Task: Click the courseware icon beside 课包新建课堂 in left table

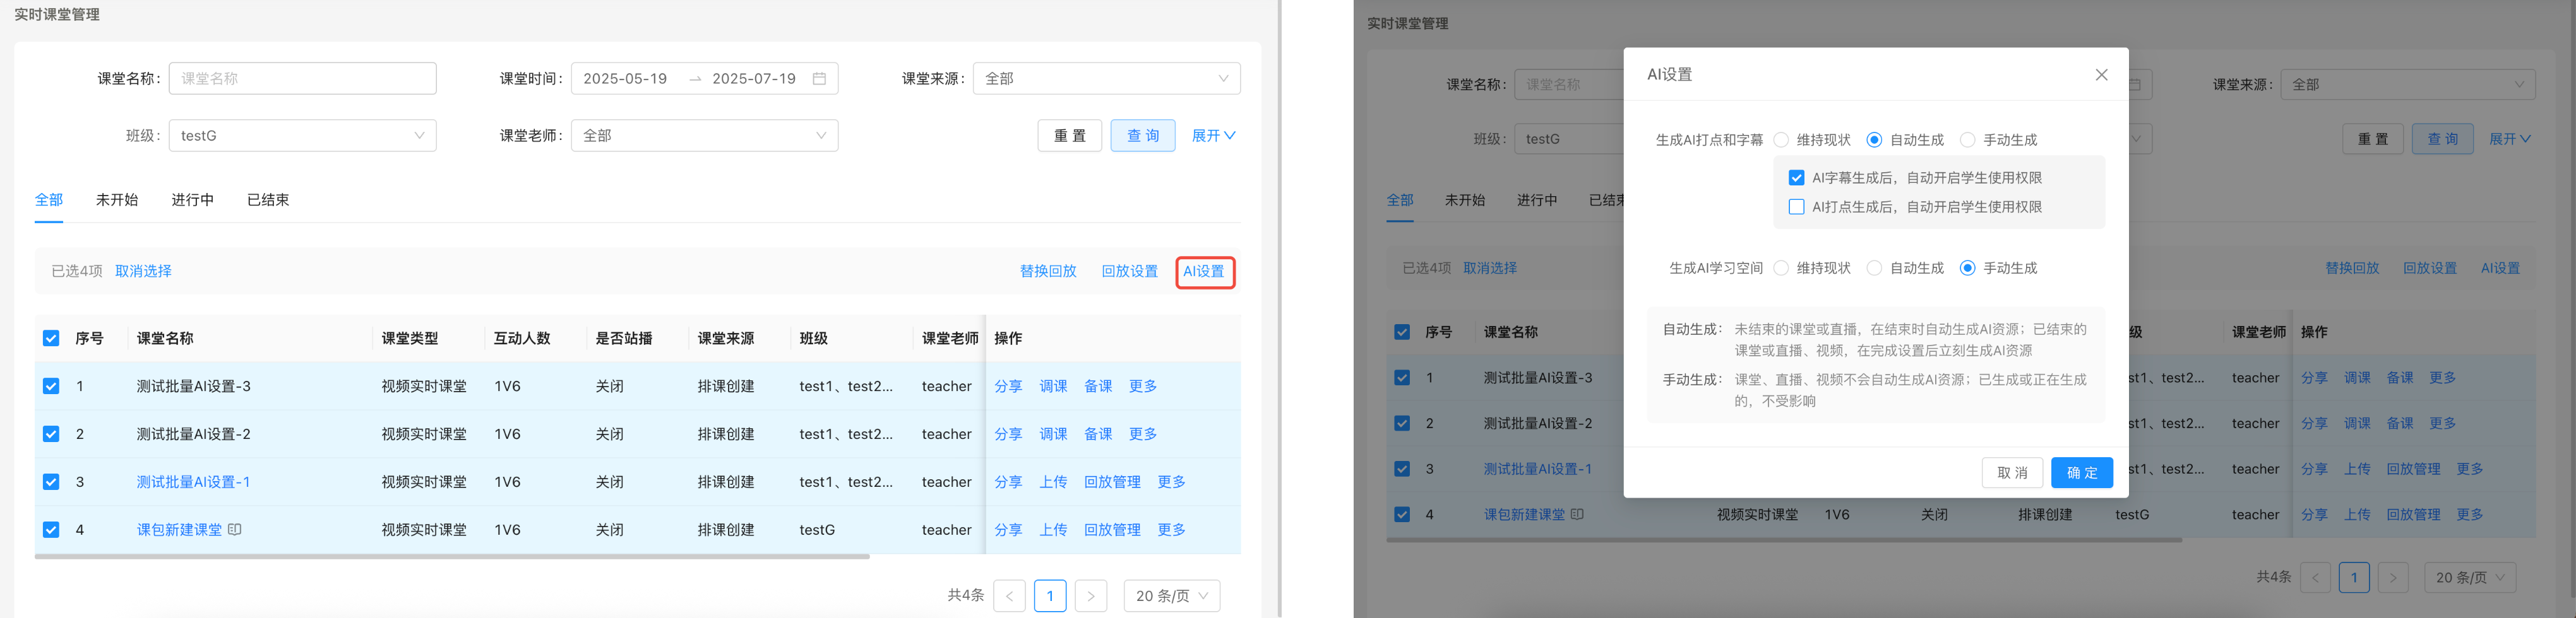Action: click(235, 530)
